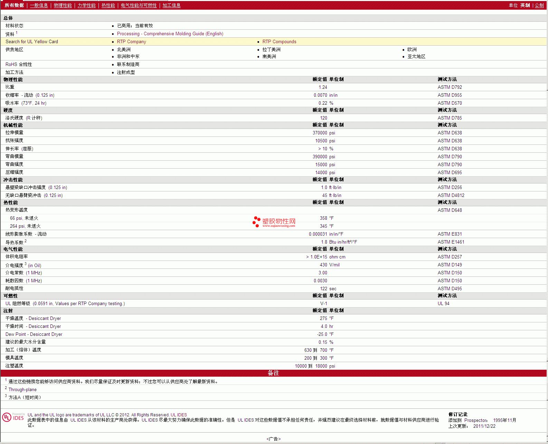
Task: Click the 干燥时间 - Desiccant Dryer row label
Action: click(33, 327)
